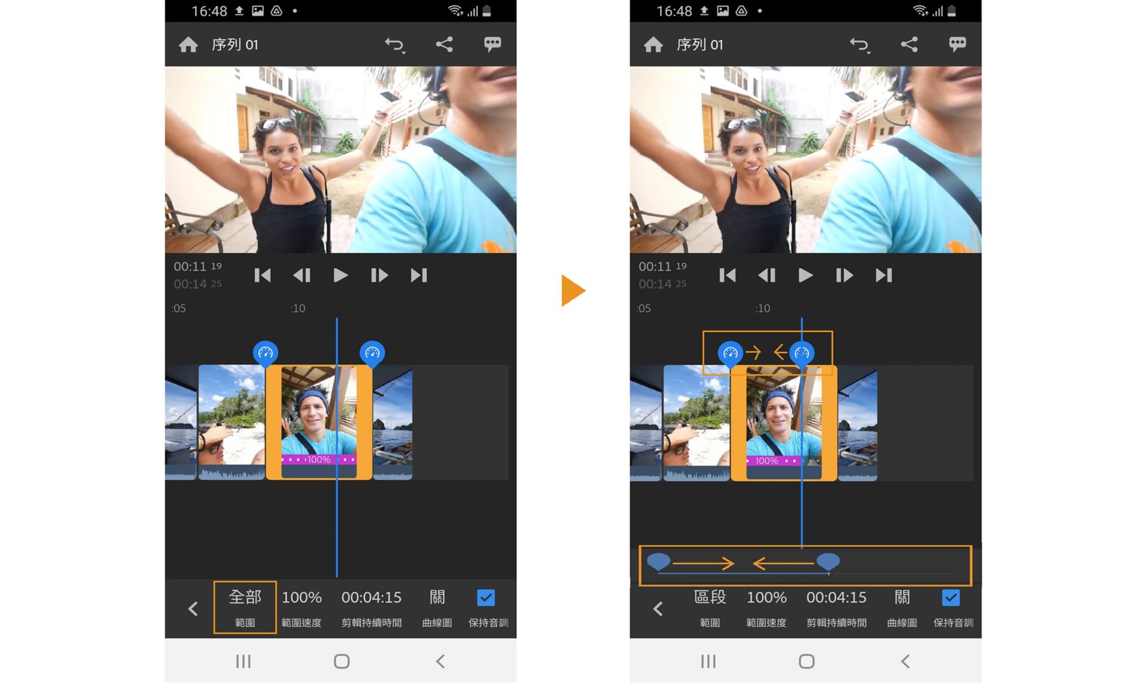Image resolution: width=1129 pixels, height=684 pixels.
Task: Open feedback chat bubble in left screen
Action: click(492, 44)
